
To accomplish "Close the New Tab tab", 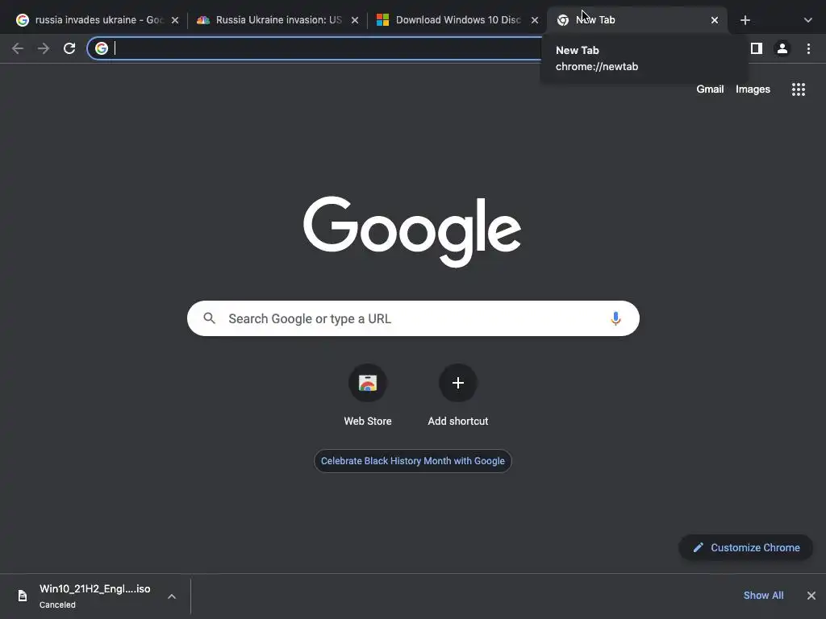I will (x=715, y=20).
